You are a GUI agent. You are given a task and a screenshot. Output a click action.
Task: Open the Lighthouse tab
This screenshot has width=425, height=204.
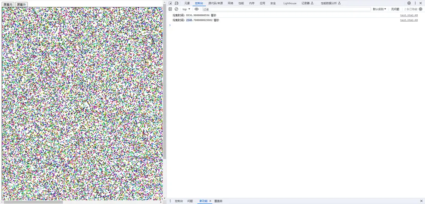pos(290,3)
